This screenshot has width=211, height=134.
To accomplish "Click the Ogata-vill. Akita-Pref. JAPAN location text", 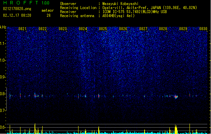I will (150, 8).
